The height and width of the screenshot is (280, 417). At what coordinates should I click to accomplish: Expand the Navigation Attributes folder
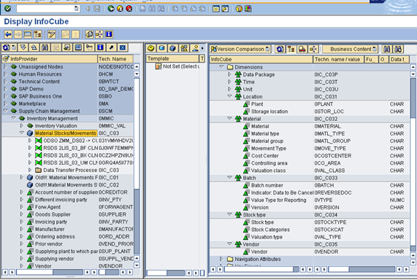[x=221, y=259]
